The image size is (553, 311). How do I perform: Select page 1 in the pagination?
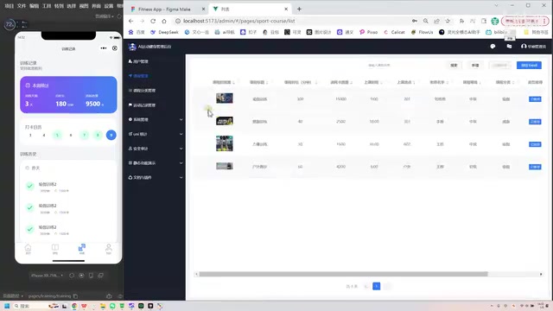pos(377,286)
